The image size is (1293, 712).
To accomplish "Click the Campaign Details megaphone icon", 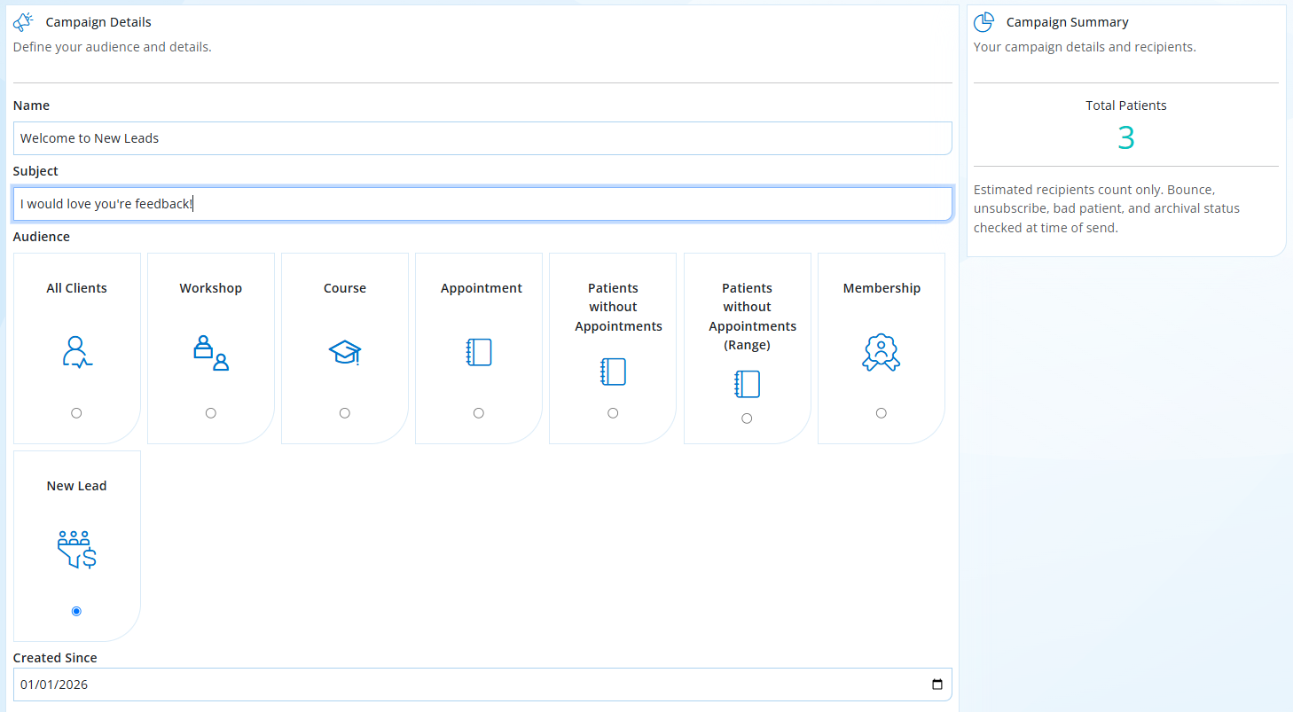I will pyautogui.click(x=23, y=22).
